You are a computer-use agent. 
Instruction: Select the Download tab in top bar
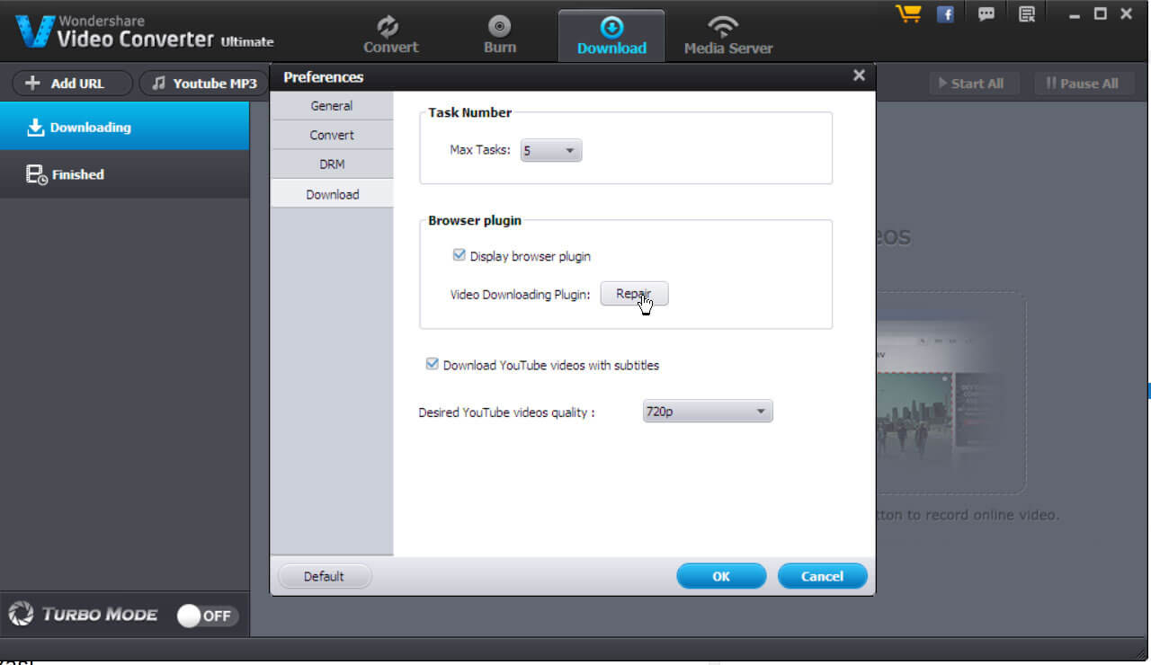[x=611, y=36]
